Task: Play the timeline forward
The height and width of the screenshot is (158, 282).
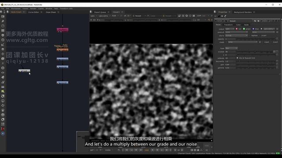Action: 153,150
